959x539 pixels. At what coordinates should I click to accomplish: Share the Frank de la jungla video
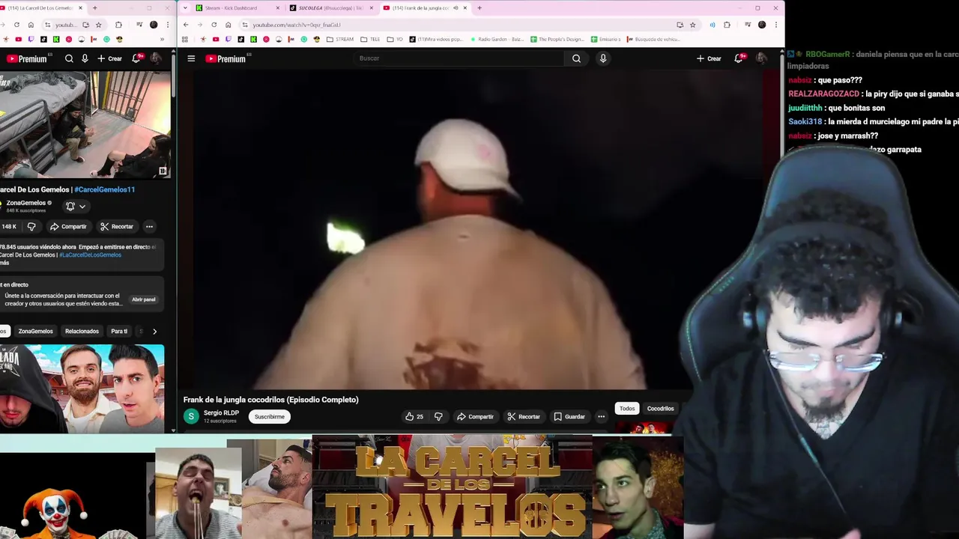point(475,416)
